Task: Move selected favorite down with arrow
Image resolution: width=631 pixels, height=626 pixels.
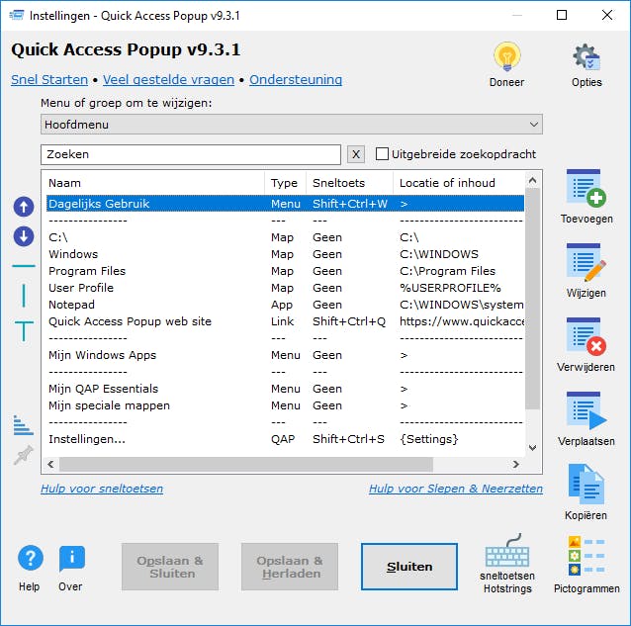Action: click(x=24, y=236)
